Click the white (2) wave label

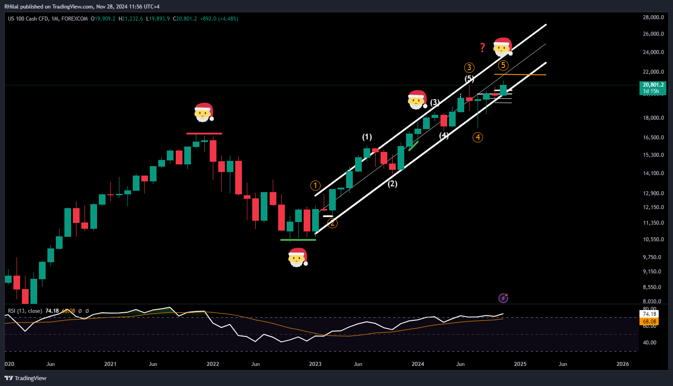392,184
